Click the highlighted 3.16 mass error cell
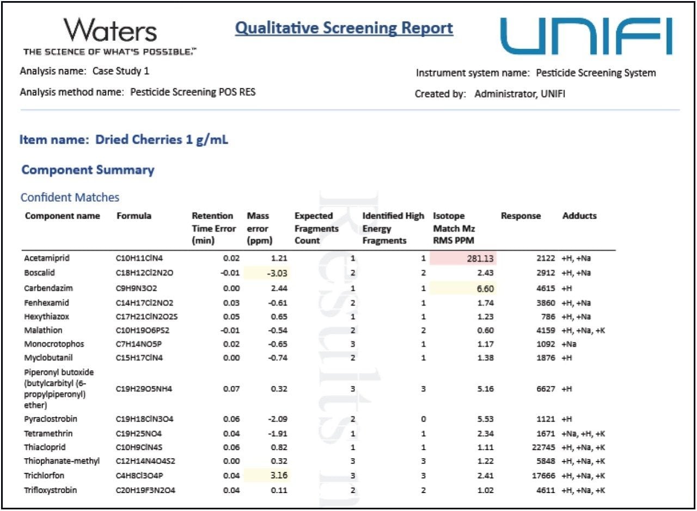The image size is (697, 511). coord(267,476)
